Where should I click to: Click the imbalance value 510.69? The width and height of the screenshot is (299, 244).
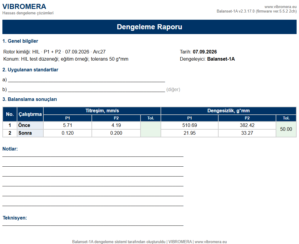pyautogui.click(x=190, y=125)
